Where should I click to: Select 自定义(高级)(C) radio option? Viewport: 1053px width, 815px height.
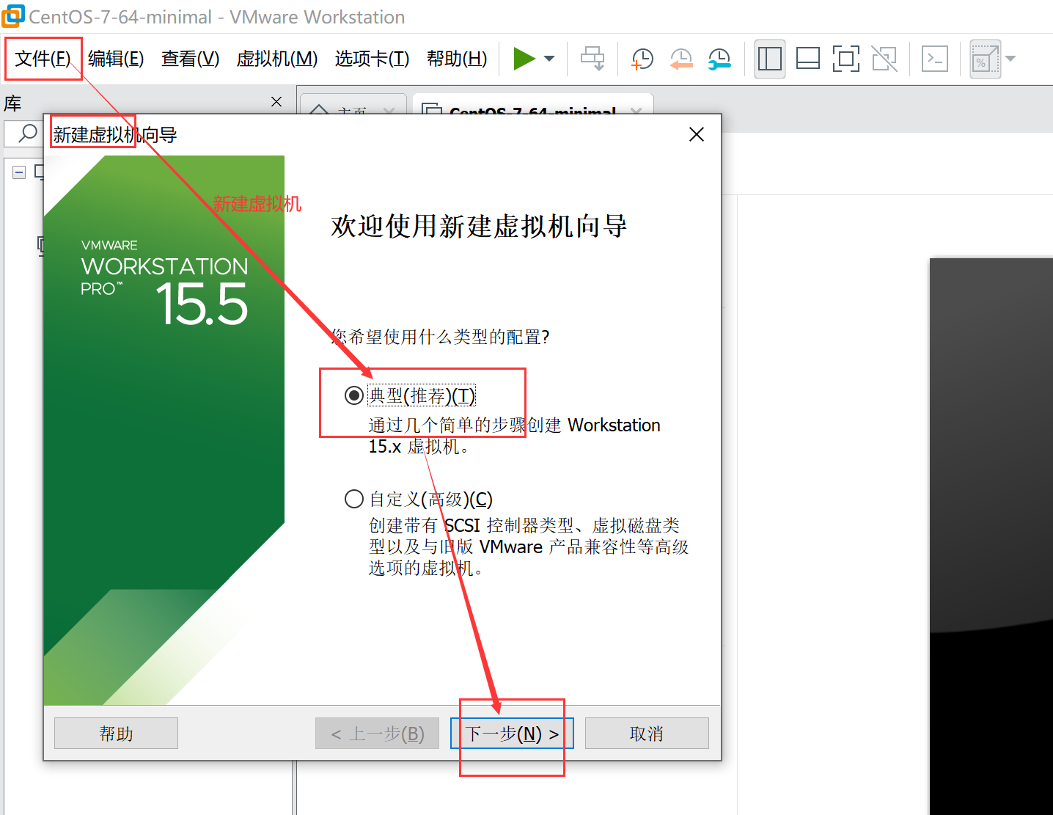tap(354, 500)
